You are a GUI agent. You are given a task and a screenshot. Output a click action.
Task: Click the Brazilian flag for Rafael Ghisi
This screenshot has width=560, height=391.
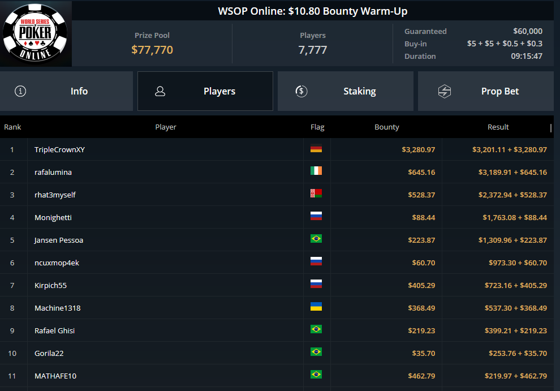[x=316, y=329]
